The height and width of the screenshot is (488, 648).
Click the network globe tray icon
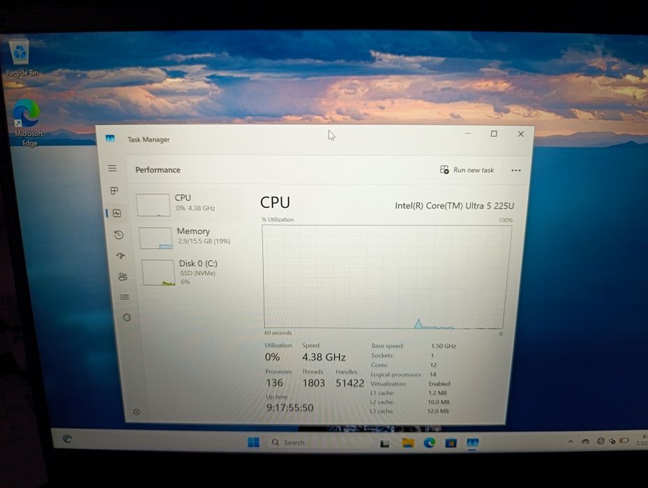[x=601, y=441]
